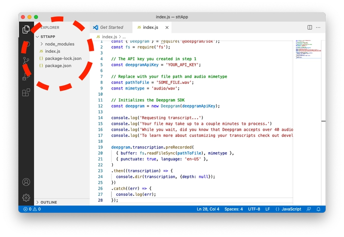Click the code minimap preview

click(x=308, y=49)
